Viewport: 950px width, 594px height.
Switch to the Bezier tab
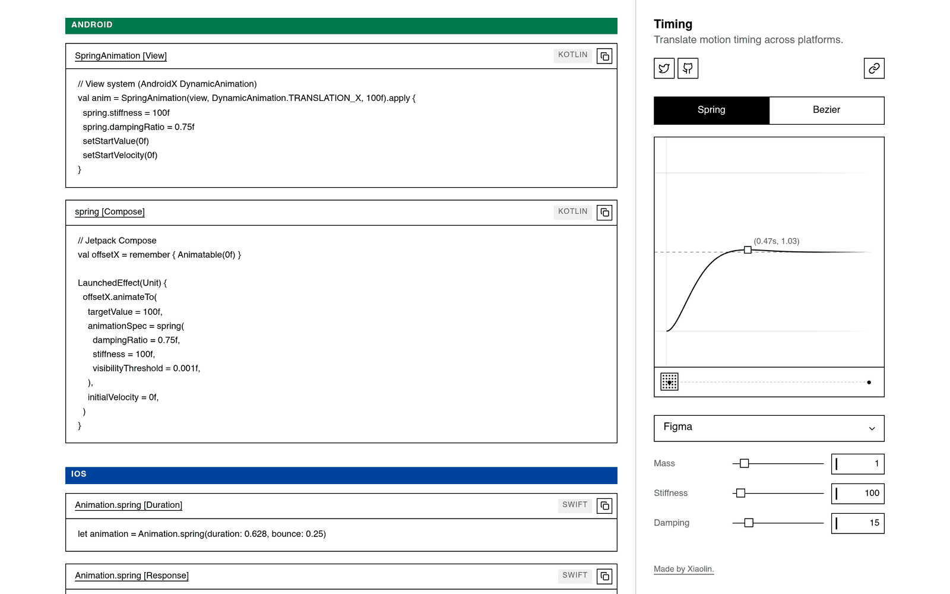tap(826, 110)
